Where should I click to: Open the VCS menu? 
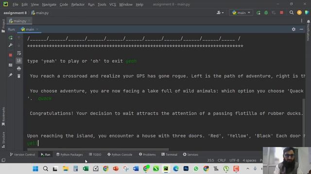[x=113, y=4]
